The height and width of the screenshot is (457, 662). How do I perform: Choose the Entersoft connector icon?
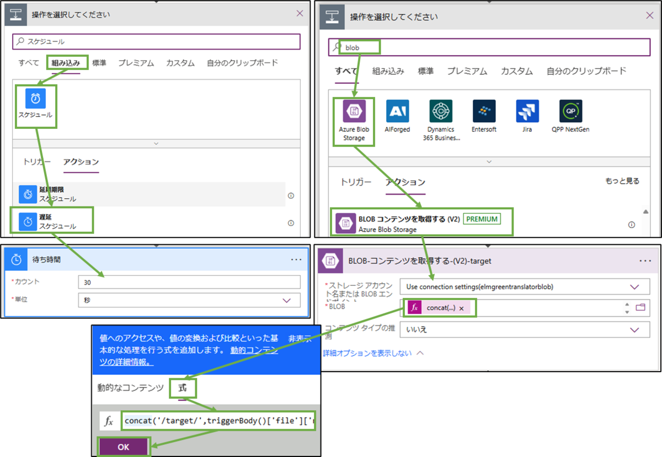[x=484, y=111]
